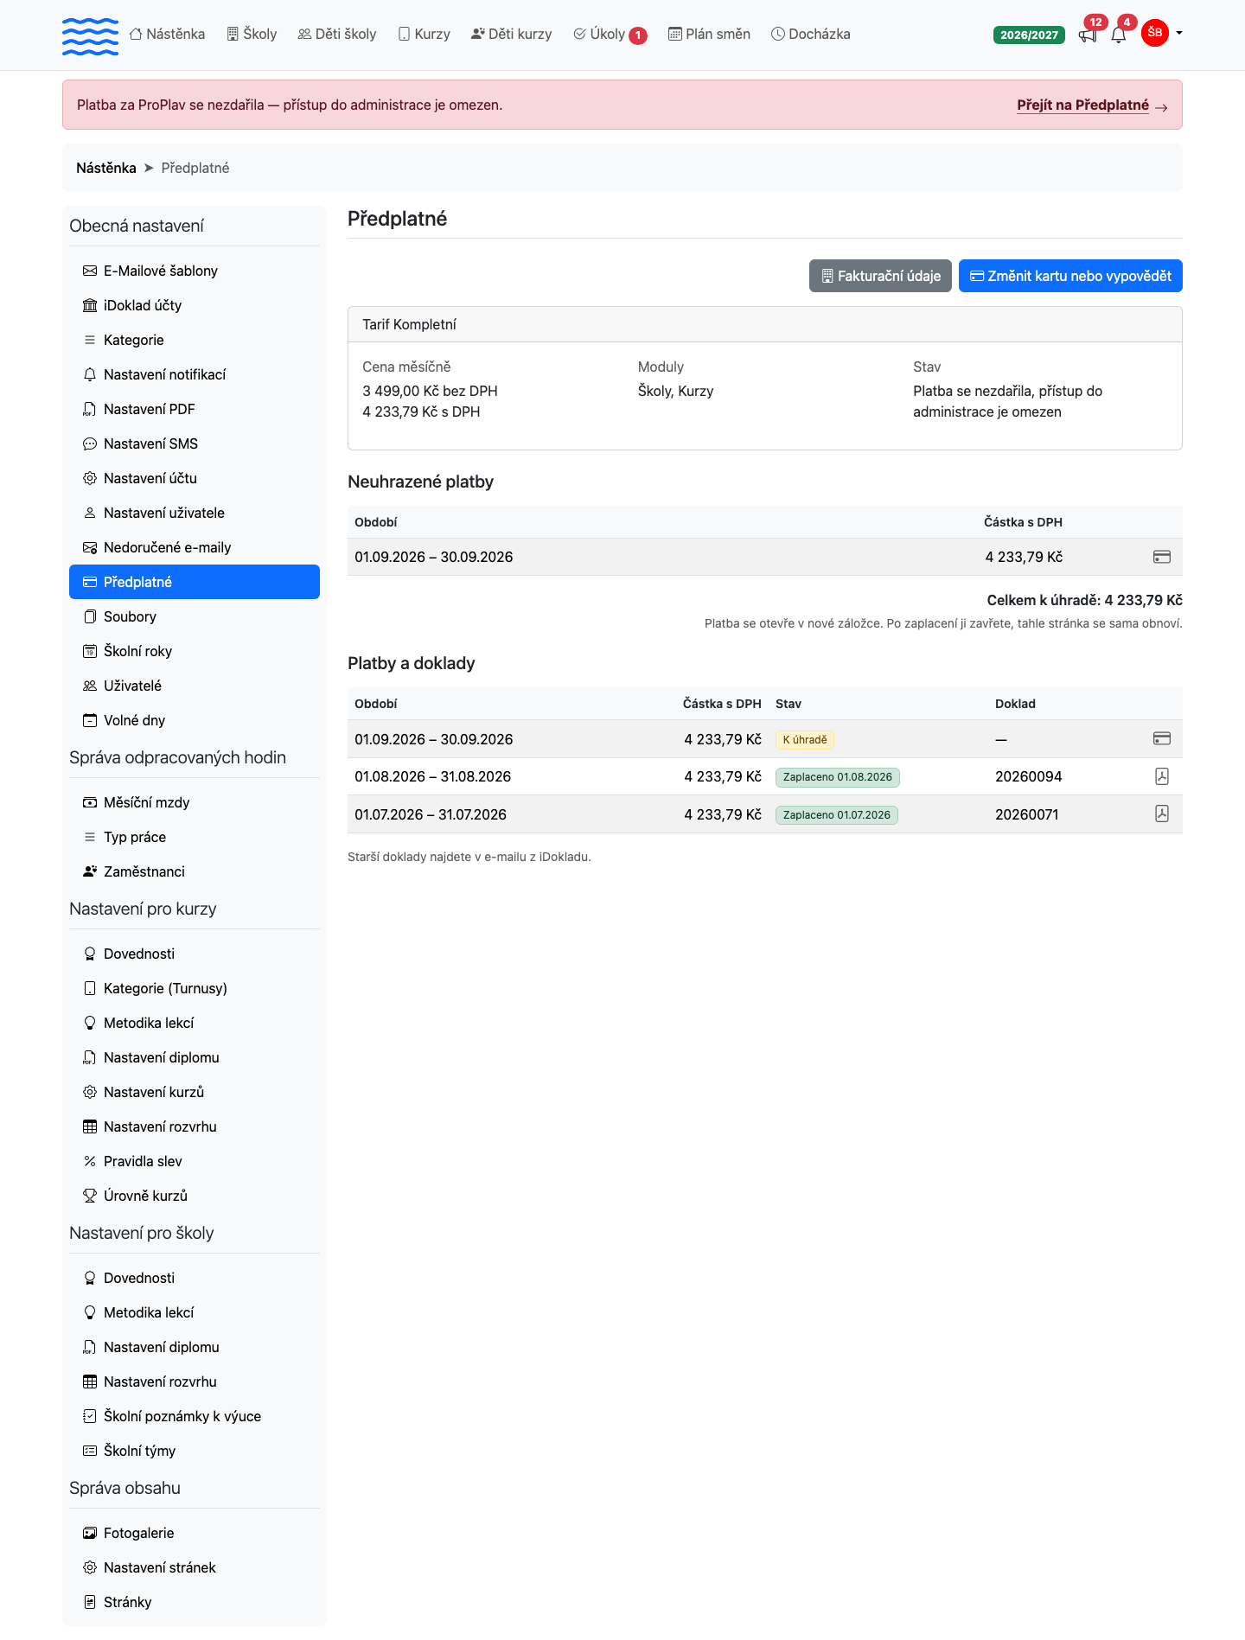1245x1640 pixels.
Task: Open the ŠB user avatar
Action: [x=1155, y=33]
